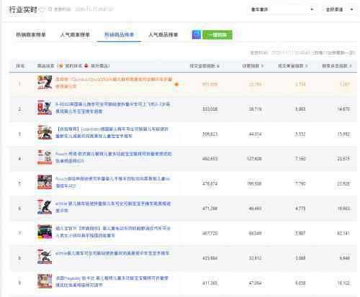Screen dimensions: 360x297
Task: Open the rank 6 elittle product thumbnail
Action: (45, 207)
